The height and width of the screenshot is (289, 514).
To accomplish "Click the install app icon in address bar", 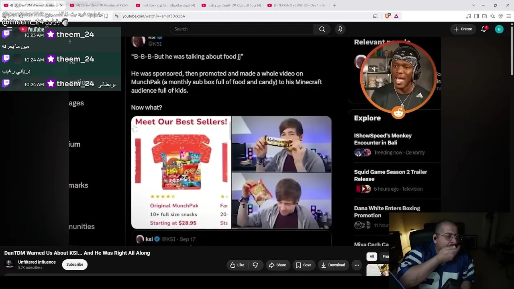I will click(x=375, y=16).
